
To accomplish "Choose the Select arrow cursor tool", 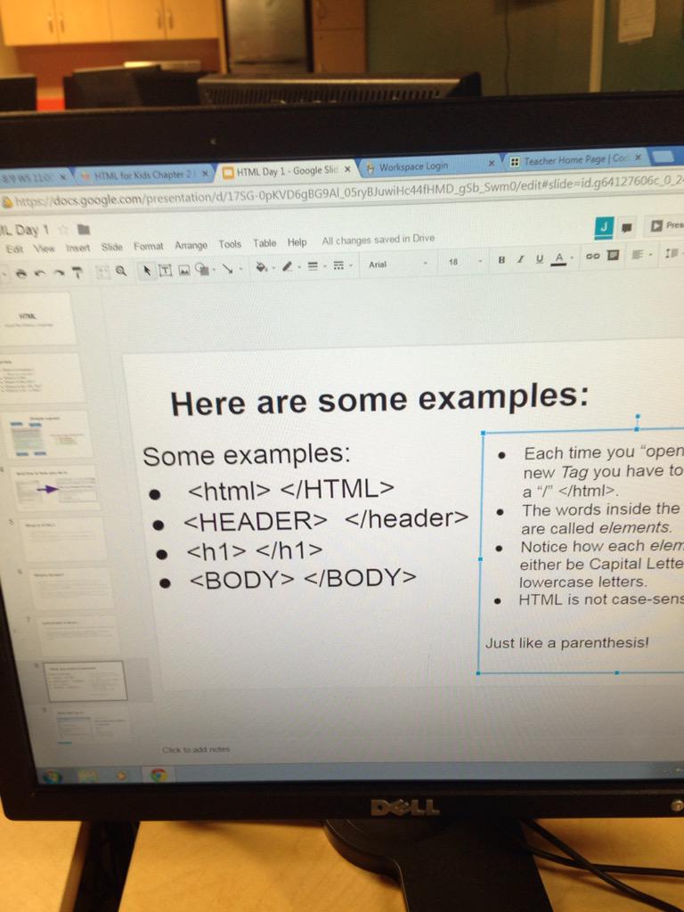I will pos(147,270).
